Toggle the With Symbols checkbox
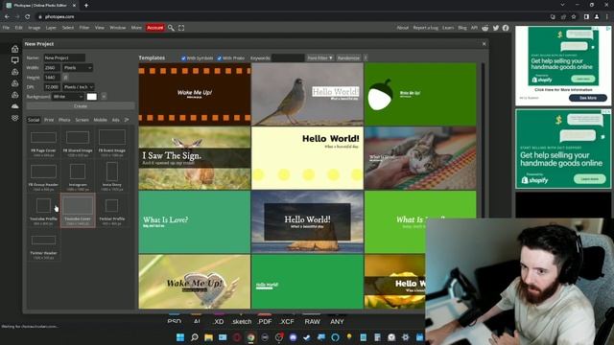This screenshot has height=345, width=614. (x=183, y=57)
